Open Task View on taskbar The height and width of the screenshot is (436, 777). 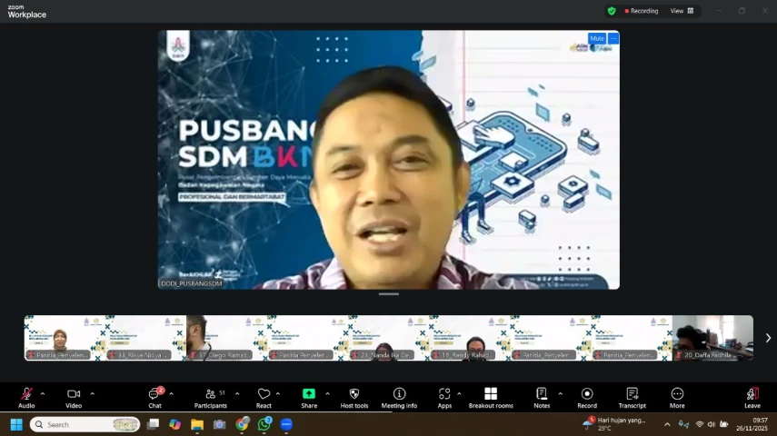(153, 424)
